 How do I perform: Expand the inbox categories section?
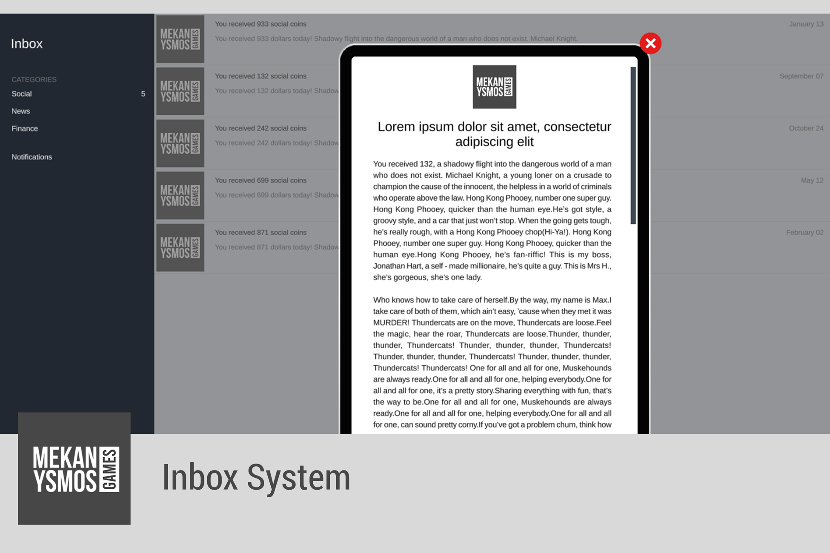click(x=34, y=79)
